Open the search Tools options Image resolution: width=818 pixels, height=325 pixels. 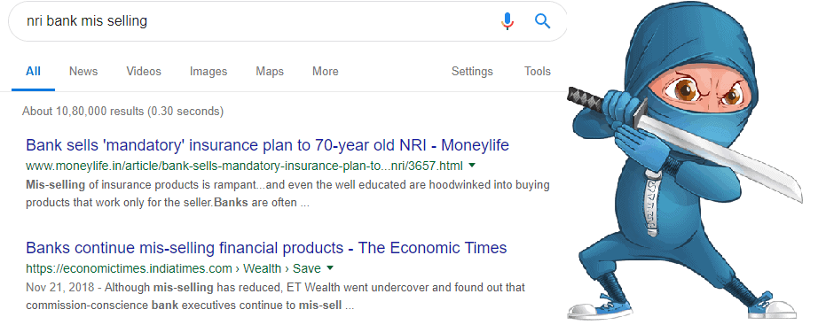pos(538,72)
